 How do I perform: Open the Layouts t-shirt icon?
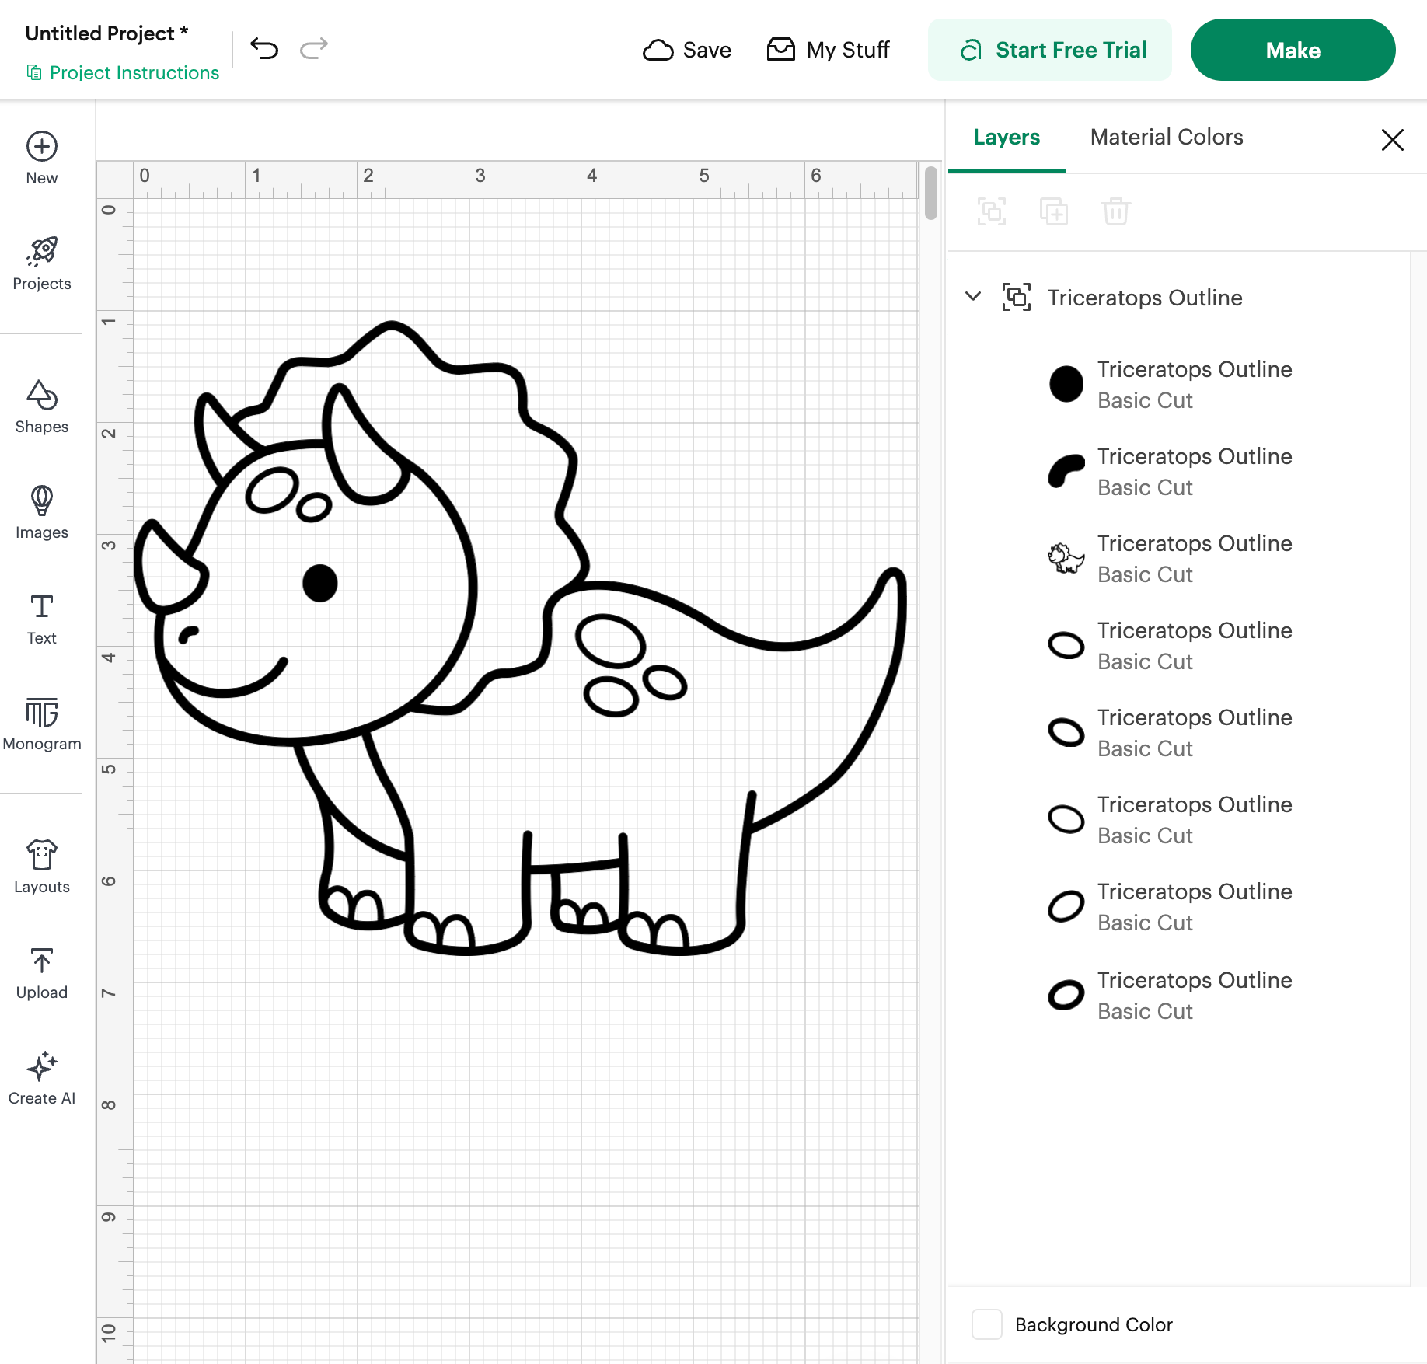(42, 855)
